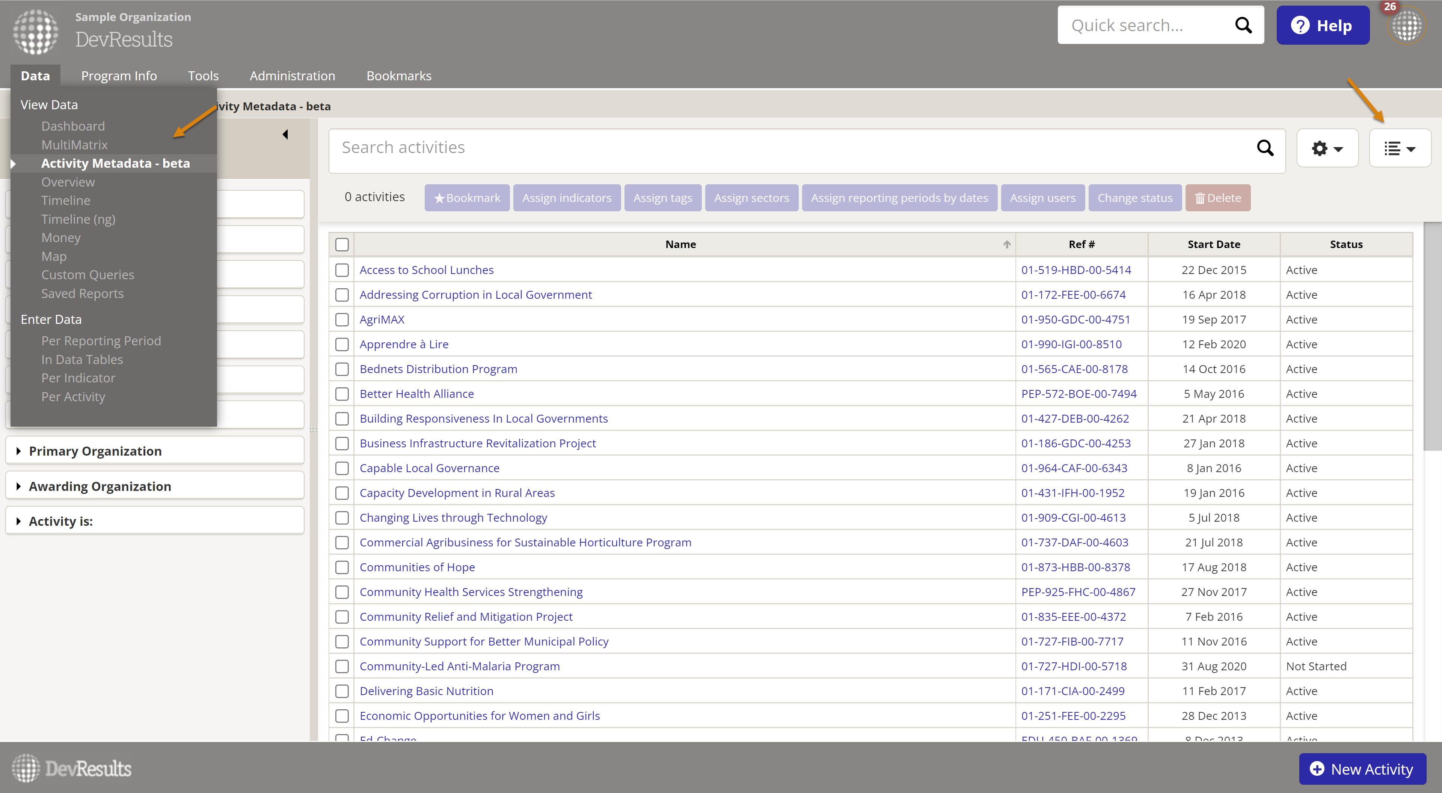Collapse the filter sidebar arrow
The width and height of the screenshot is (1442, 793).
285,134
